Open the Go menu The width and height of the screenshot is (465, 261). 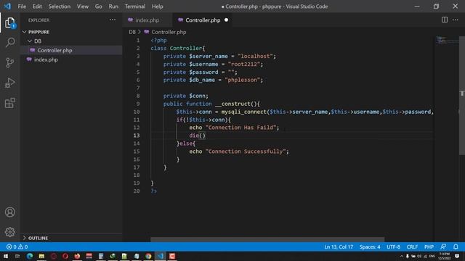(99, 7)
